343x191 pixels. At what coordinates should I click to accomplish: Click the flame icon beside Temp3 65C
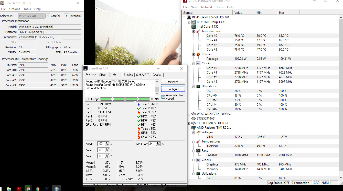click(139, 112)
